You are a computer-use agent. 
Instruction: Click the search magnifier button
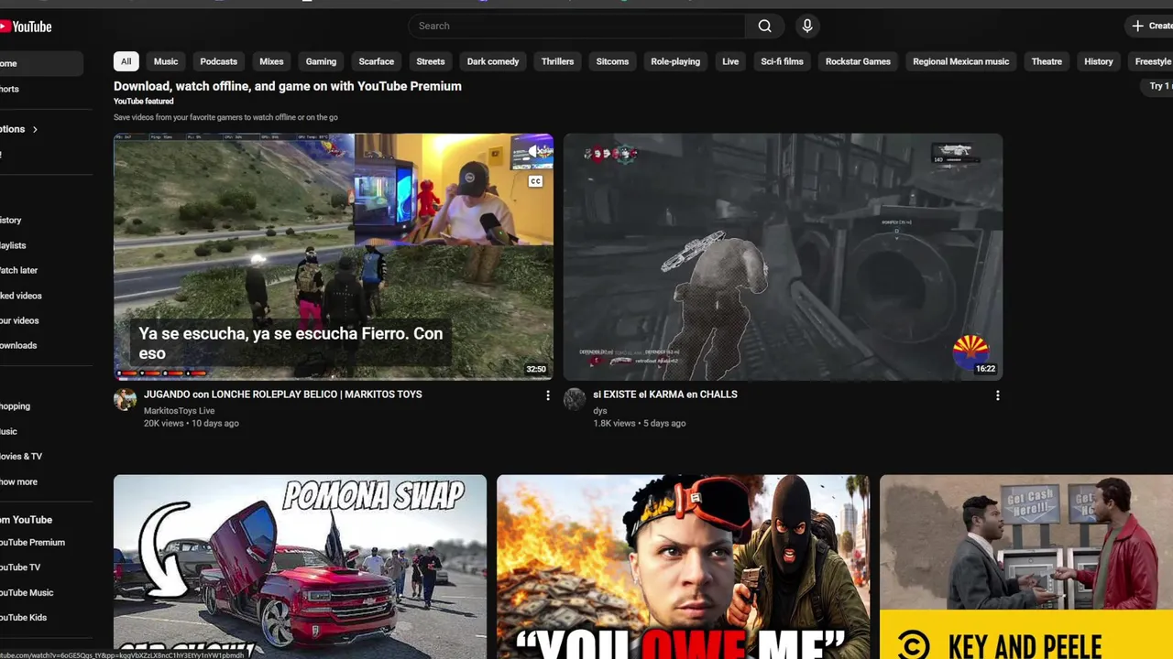764,26
